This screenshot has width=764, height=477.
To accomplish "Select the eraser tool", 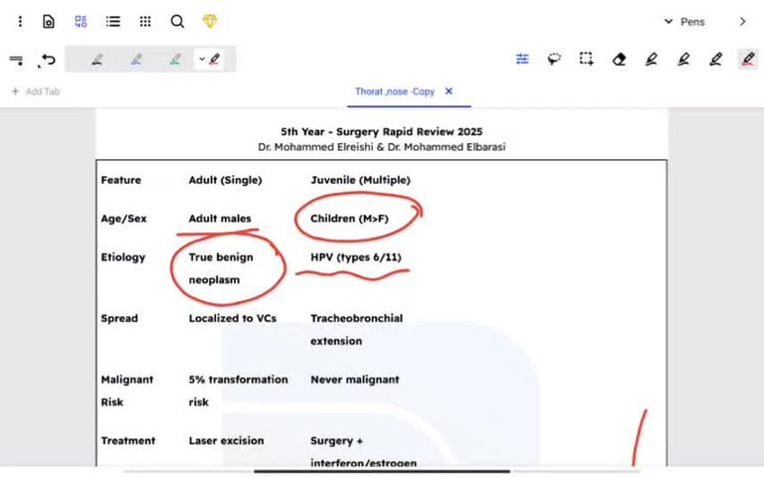I will coord(619,60).
